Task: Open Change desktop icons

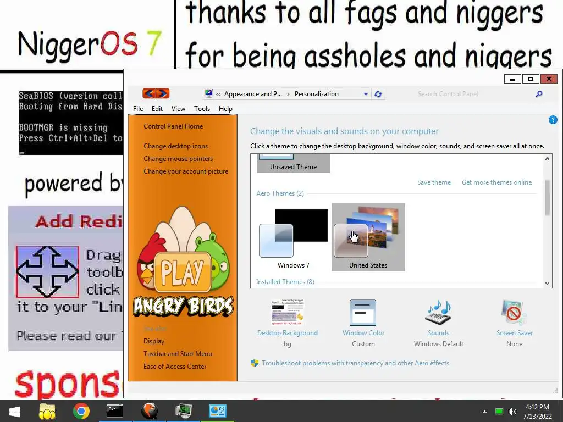Action: click(175, 146)
